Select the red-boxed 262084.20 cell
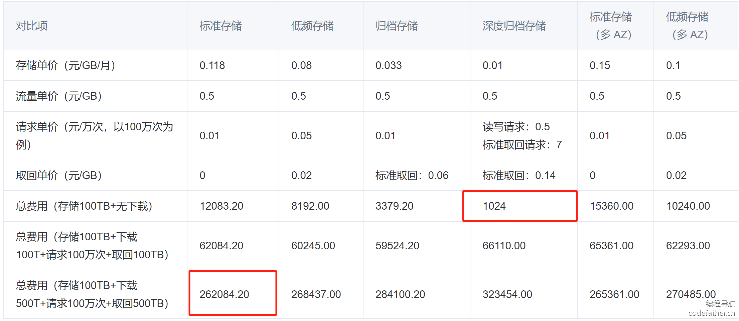The image size is (739, 321). (x=224, y=294)
